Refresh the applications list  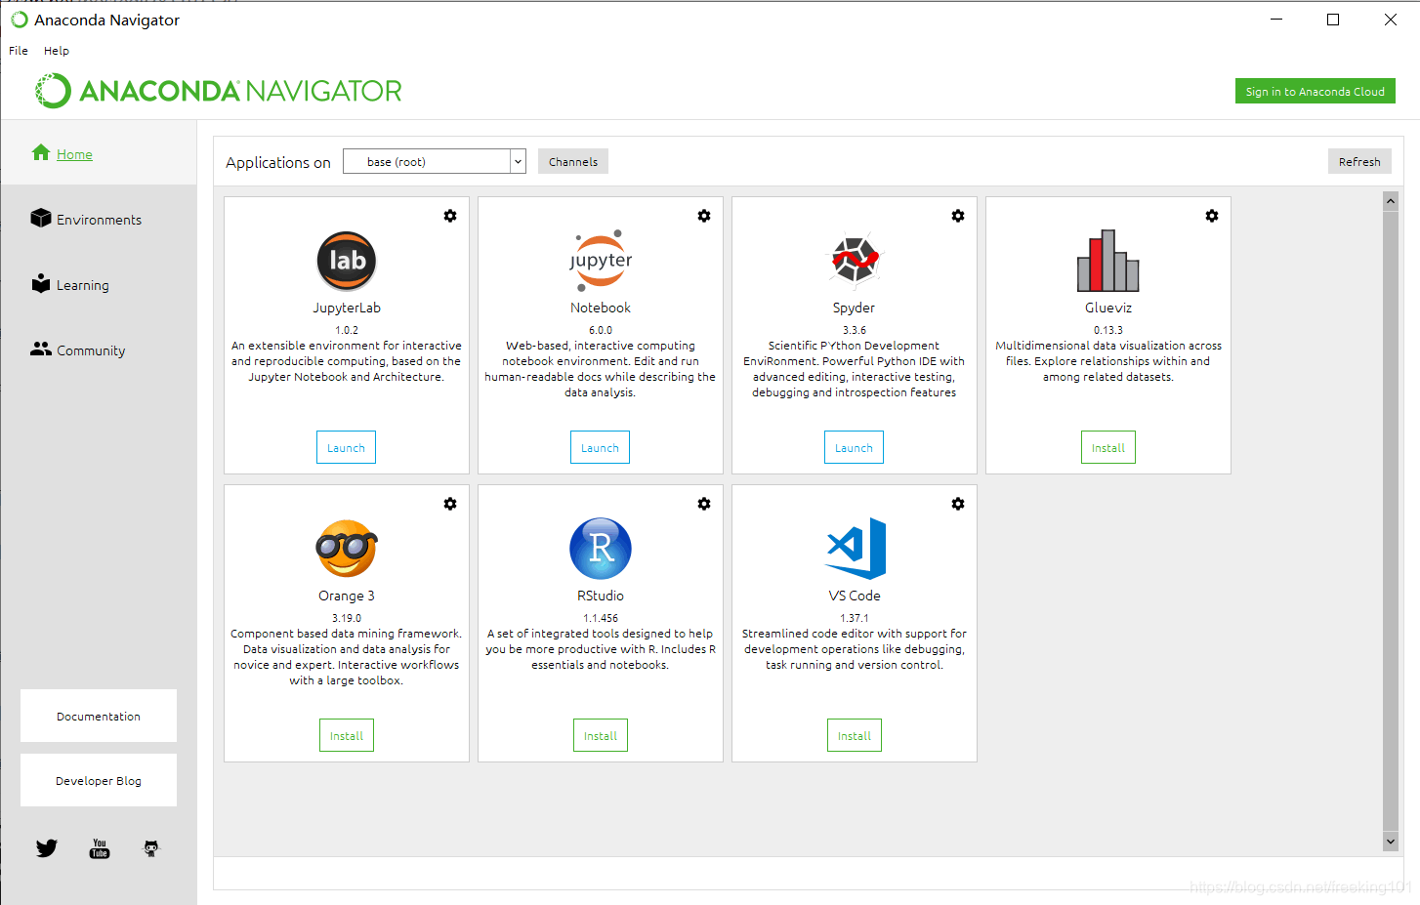(1359, 161)
